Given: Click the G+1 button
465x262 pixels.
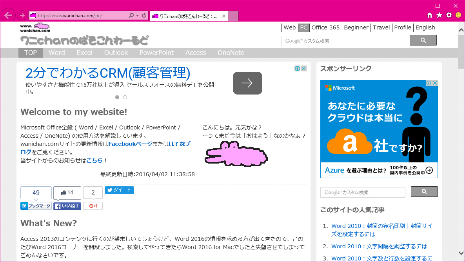Looking at the screenshot, I should 93,206.
